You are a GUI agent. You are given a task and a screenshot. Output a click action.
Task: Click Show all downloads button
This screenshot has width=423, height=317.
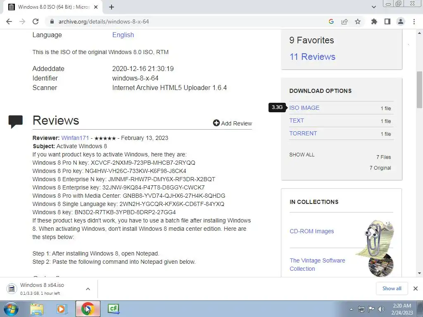392,289
